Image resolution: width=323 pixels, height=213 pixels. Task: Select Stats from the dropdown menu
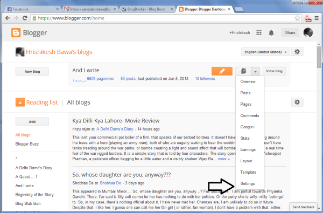tap(245, 138)
